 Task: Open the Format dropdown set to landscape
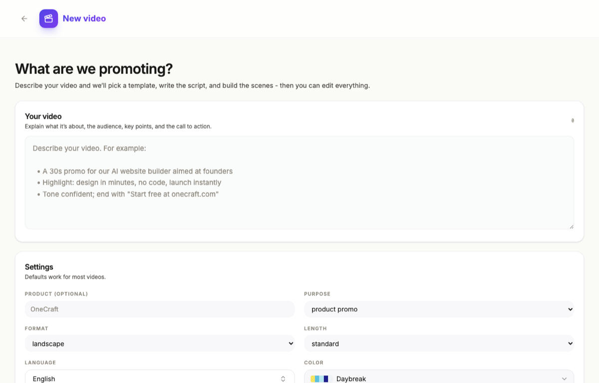[160, 344]
